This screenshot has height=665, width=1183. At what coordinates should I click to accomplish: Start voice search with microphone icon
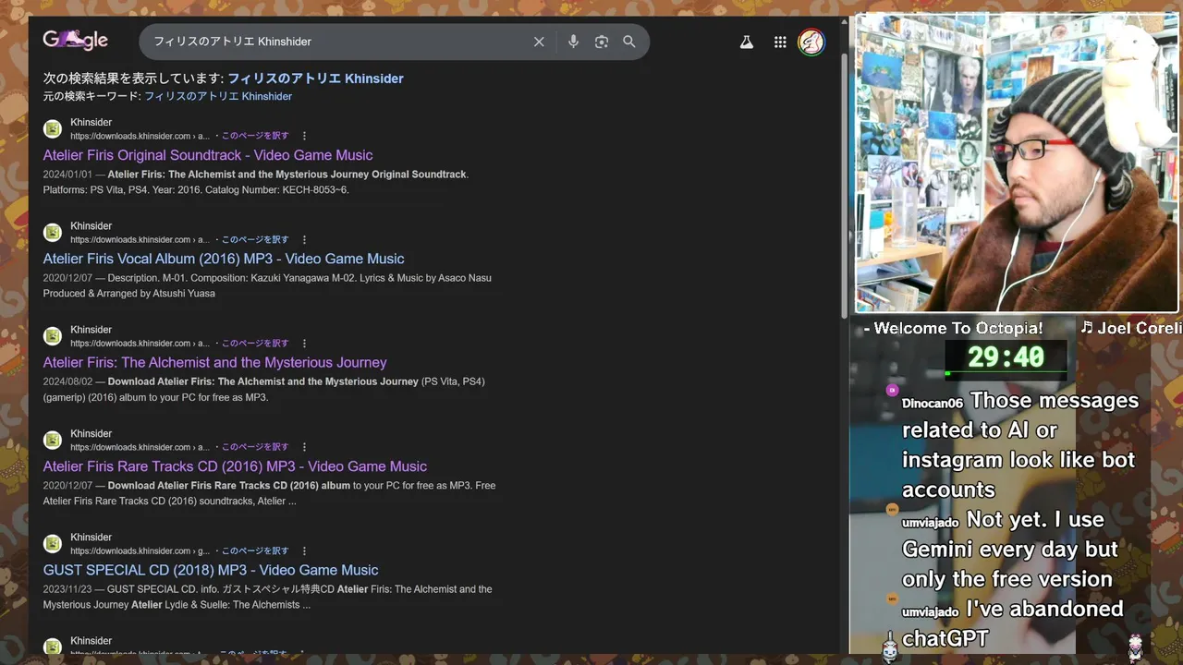coord(573,42)
